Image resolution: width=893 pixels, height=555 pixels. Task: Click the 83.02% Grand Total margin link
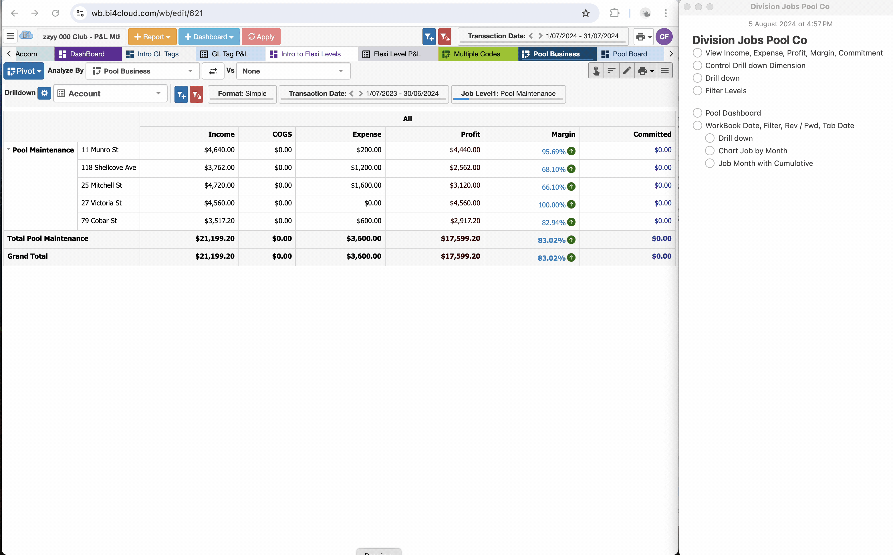(551, 258)
